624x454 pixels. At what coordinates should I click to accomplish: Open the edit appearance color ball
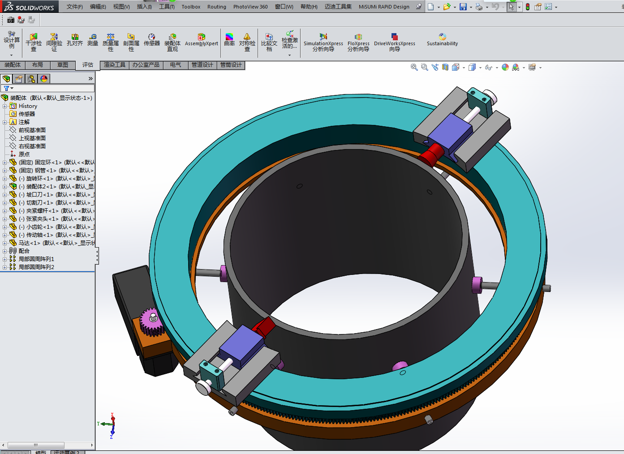(505, 67)
